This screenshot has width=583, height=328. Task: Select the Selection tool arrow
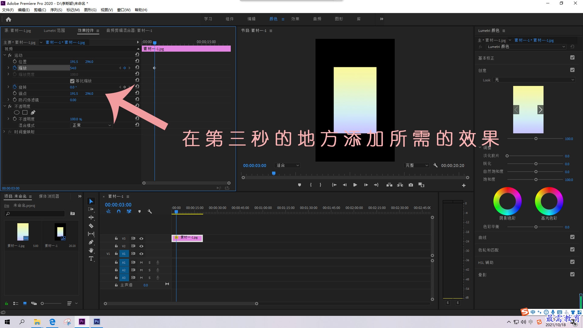pyautogui.click(x=91, y=201)
